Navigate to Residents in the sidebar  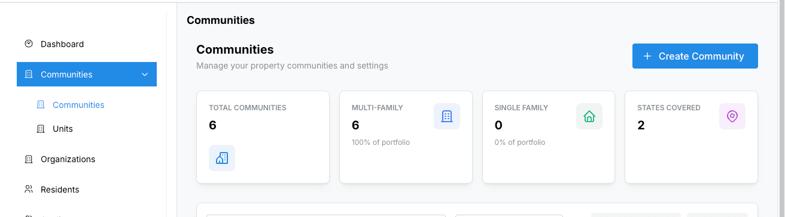coord(60,190)
